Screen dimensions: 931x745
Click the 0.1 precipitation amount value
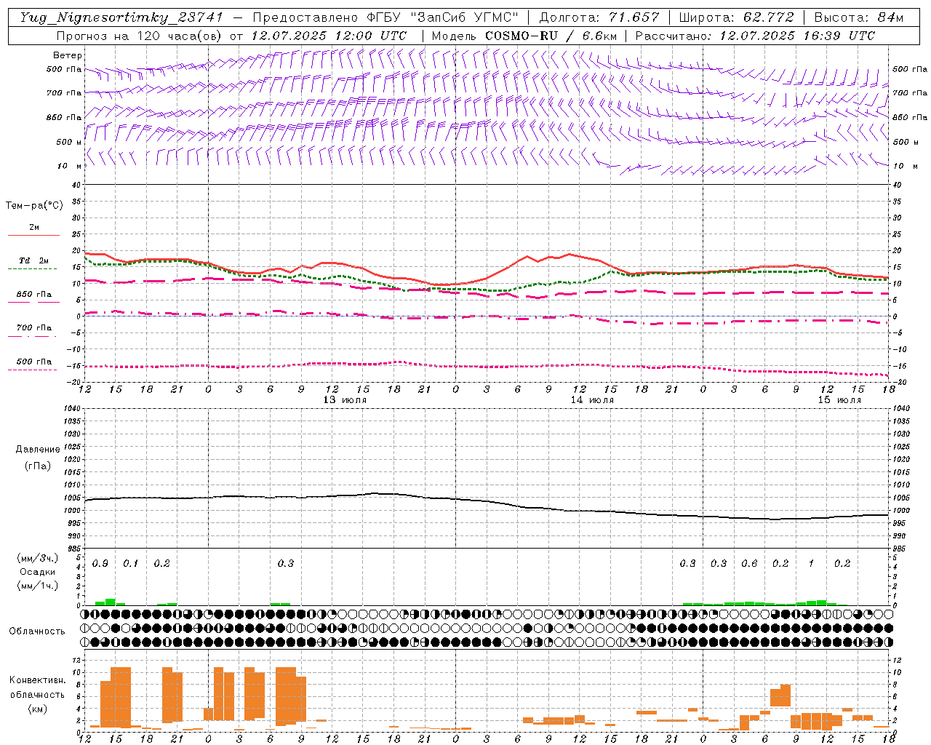click(130, 564)
